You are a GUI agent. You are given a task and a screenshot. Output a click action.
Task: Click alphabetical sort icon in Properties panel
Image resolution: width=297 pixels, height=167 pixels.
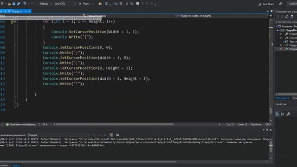click(283, 114)
